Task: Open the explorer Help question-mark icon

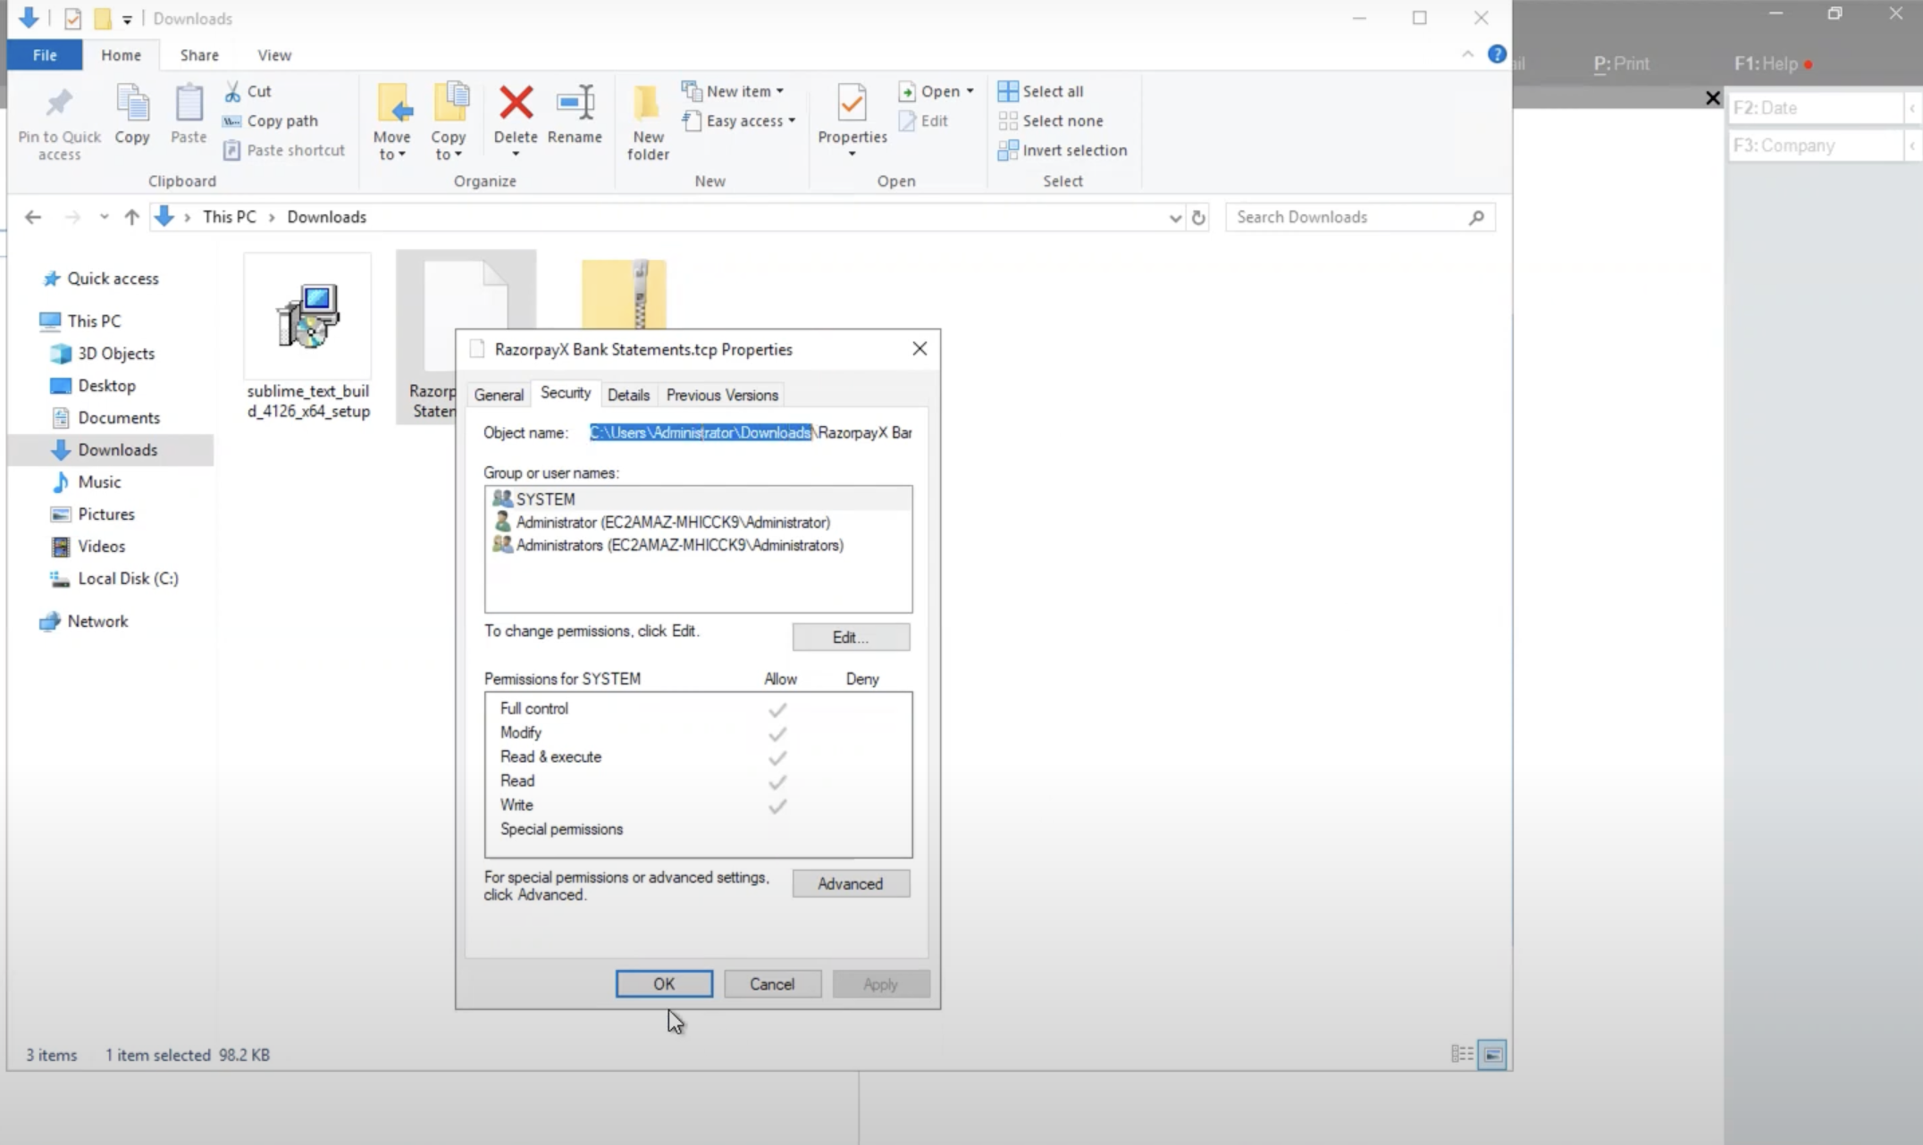Action: click(x=1497, y=54)
